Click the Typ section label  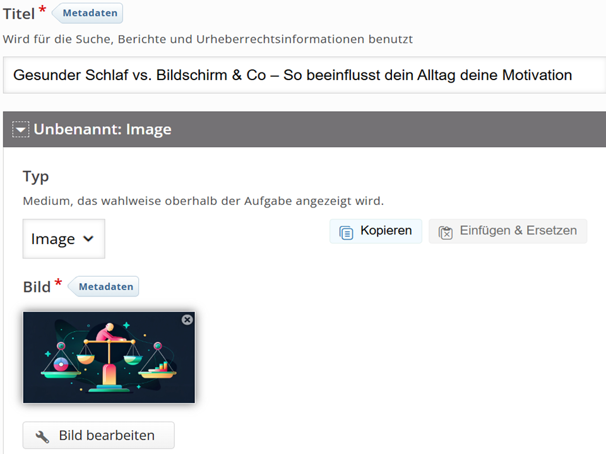tap(36, 177)
